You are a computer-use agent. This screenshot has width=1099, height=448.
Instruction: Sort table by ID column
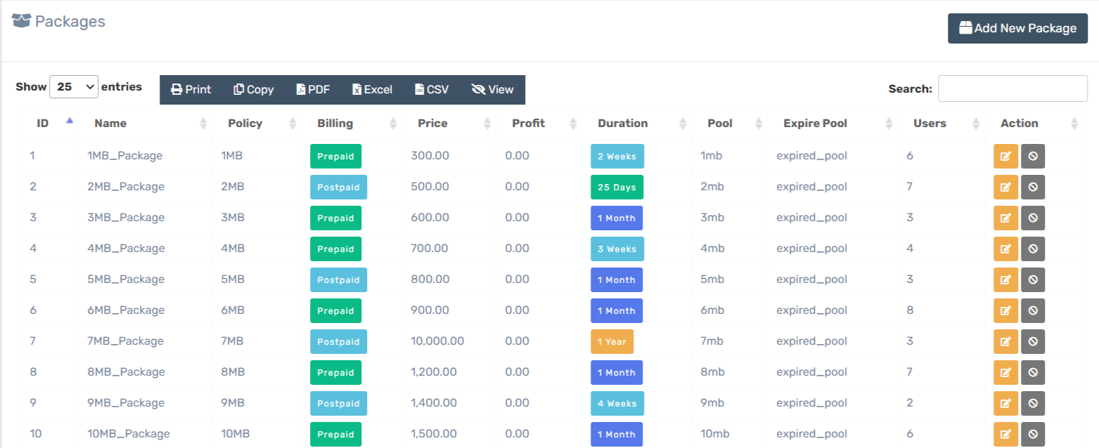[x=44, y=124]
